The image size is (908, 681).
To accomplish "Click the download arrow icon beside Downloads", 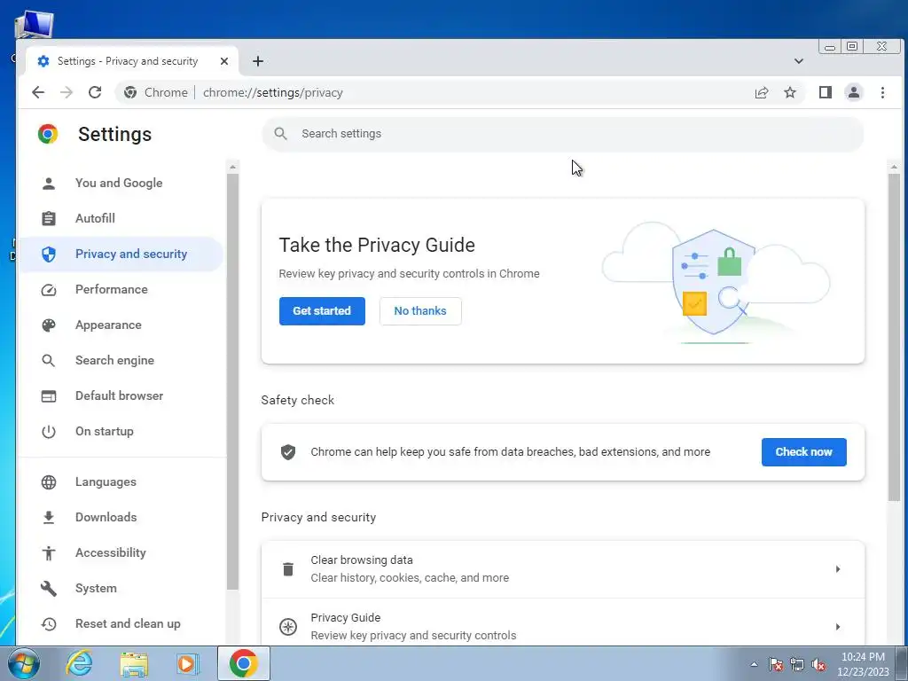I will [x=49, y=518].
